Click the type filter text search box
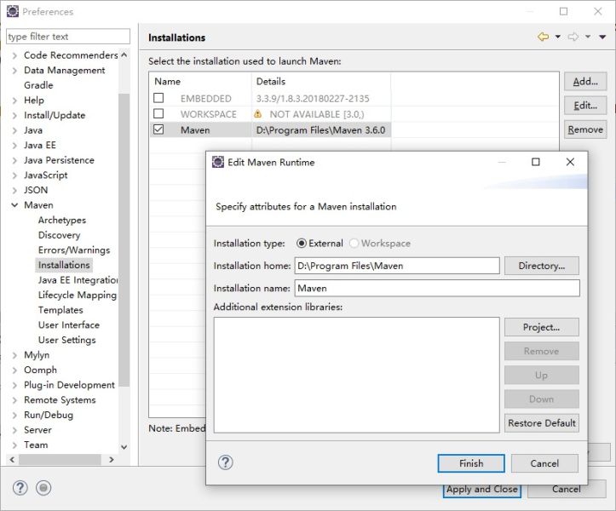616x511 pixels. point(67,37)
